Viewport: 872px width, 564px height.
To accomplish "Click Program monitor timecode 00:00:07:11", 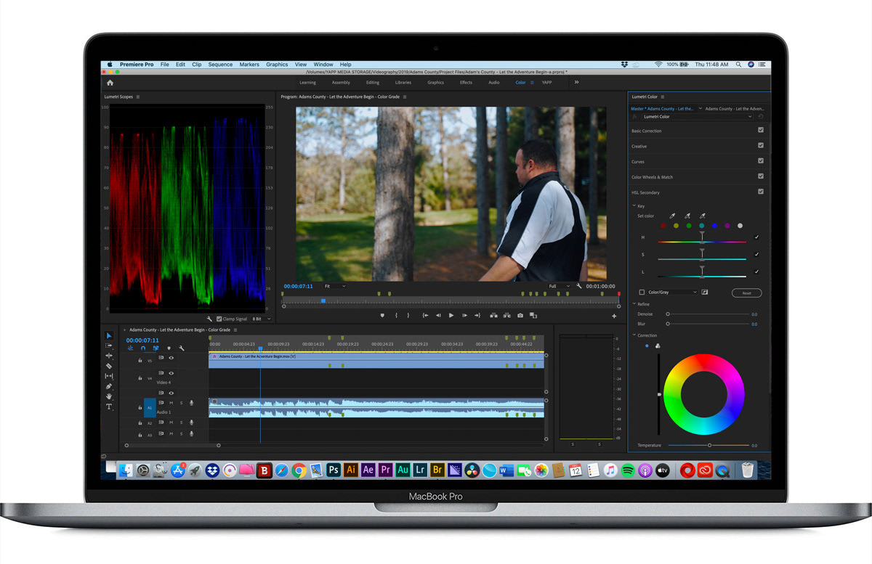I will click(x=299, y=286).
